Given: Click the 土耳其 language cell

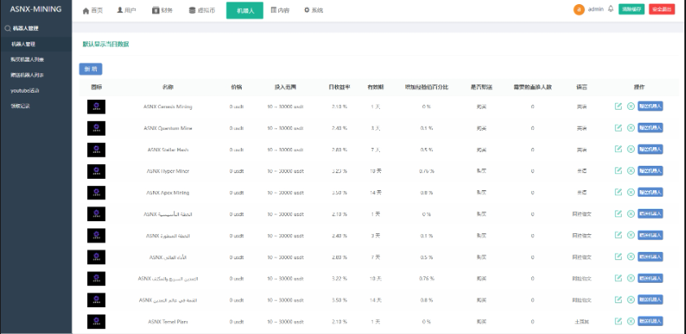Looking at the screenshot, I should pos(582,322).
